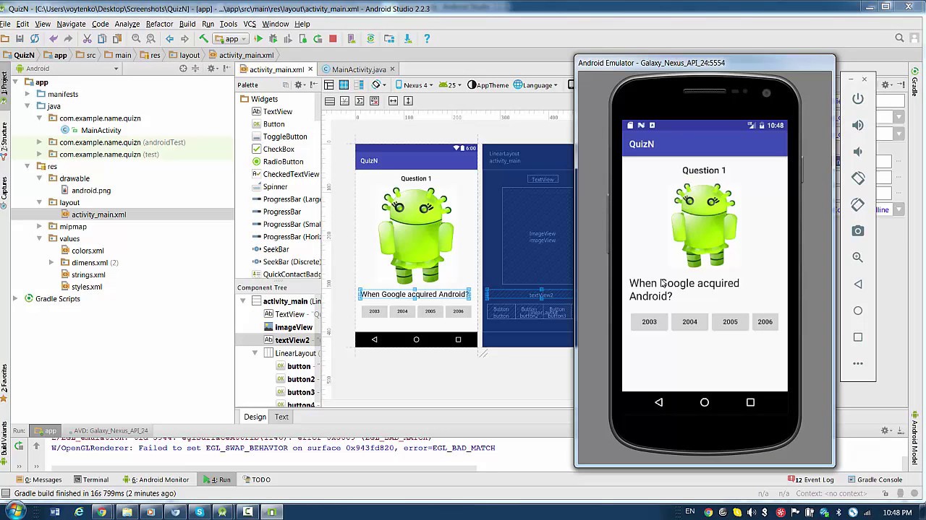Click the emulator Power button
The image size is (926, 520).
[858, 98]
